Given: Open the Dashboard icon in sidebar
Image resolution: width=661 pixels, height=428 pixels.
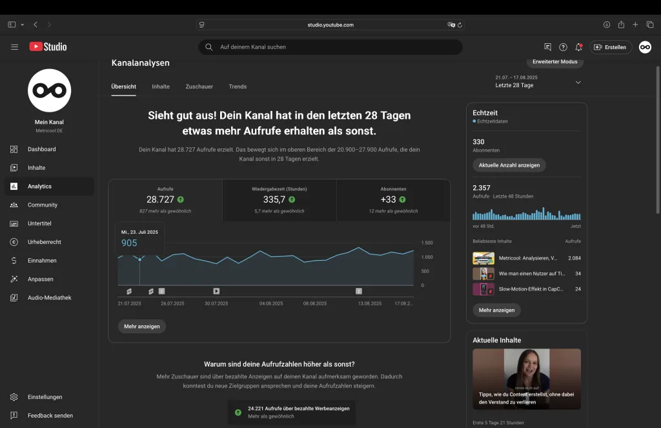Looking at the screenshot, I should (14, 149).
